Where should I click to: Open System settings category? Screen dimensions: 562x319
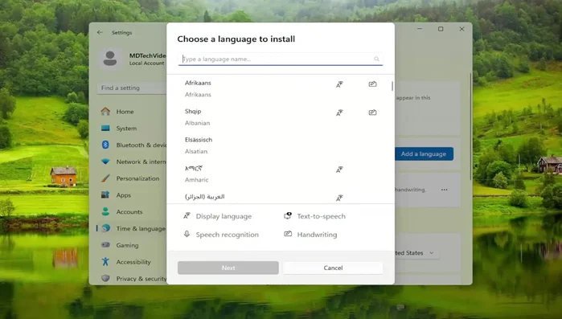coord(132,129)
